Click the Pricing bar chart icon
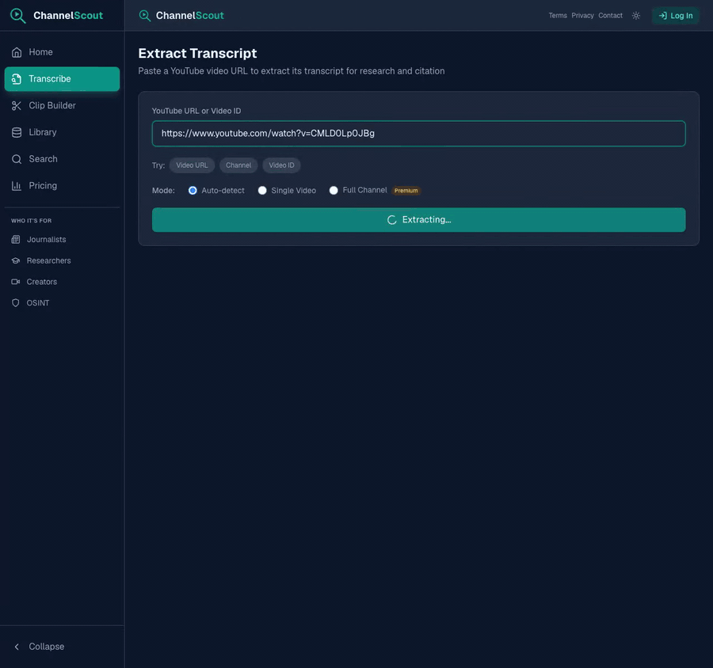The image size is (713, 668). pos(17,186)
